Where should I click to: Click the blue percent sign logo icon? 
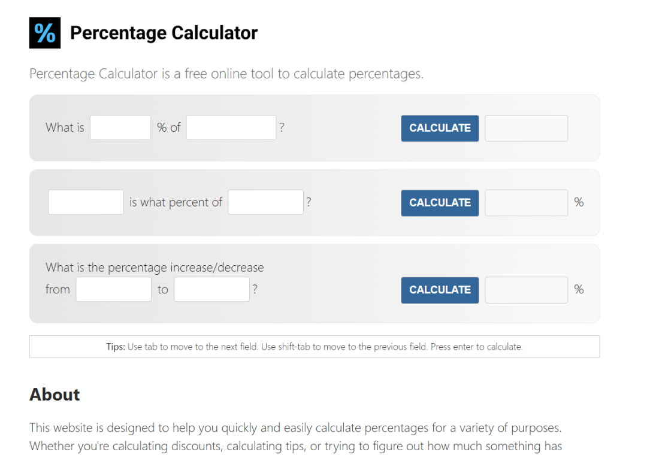tap(45, 33)
